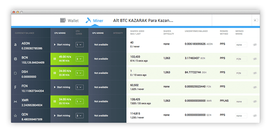This screenshot has width=271, height=135.
Task: Click the MERGED MINING column header
Action: click(239, 33)
